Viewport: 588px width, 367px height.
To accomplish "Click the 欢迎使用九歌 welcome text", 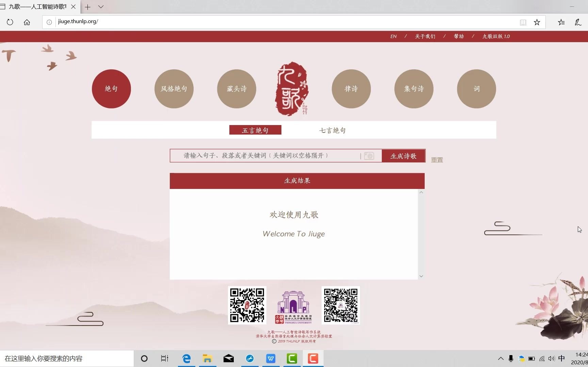I will [x=294, y=215].
